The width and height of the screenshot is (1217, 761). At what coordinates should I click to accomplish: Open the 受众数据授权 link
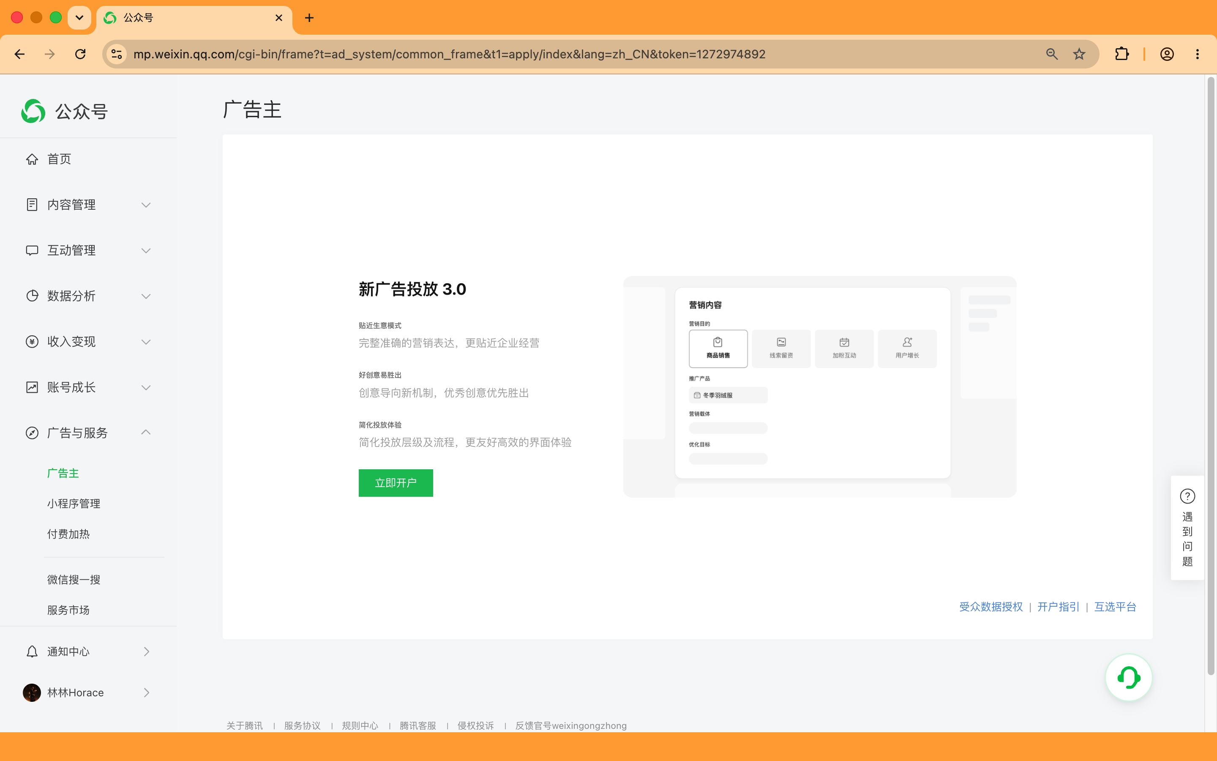click(991, 607)
